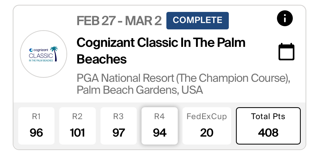319x153 pixels.
Task: Open the Cognizant Classic In The Palm Beaches title
Action: tap(161, 51)
